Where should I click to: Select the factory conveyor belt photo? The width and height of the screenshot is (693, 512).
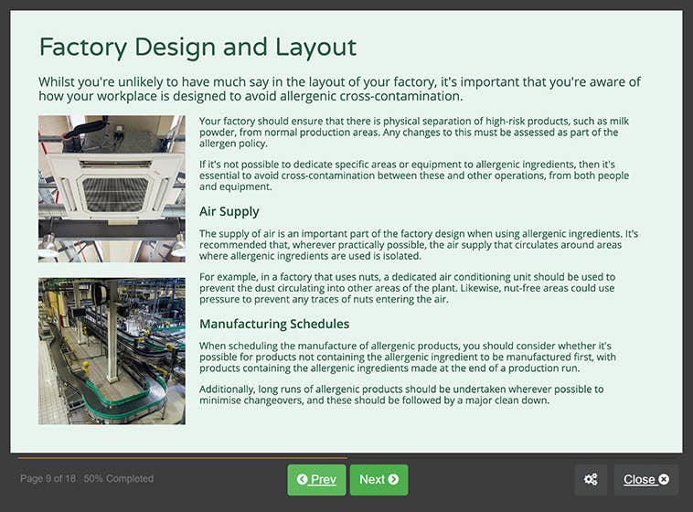point(112,351)
